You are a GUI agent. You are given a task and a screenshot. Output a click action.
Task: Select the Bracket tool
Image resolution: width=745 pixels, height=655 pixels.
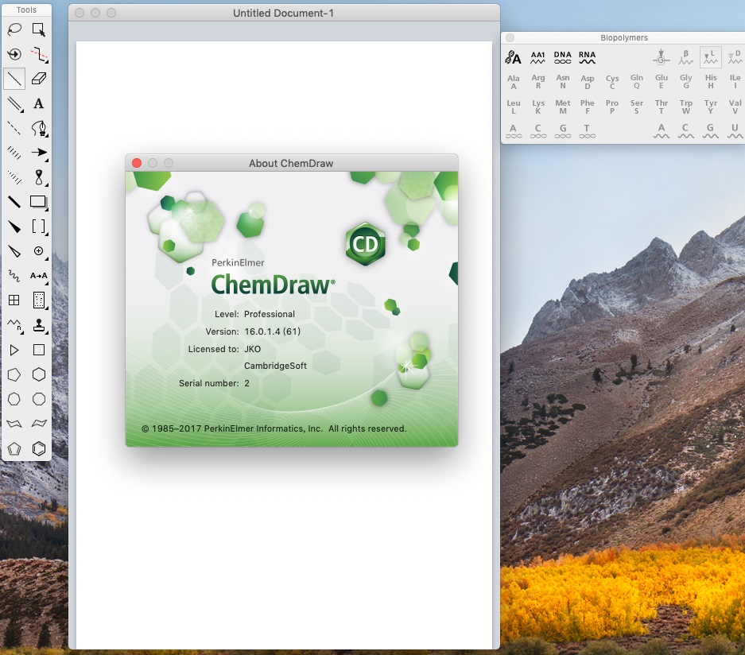[x=39, y=227]
